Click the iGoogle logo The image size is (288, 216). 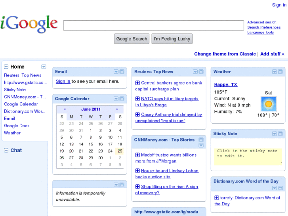coord(29,24)
